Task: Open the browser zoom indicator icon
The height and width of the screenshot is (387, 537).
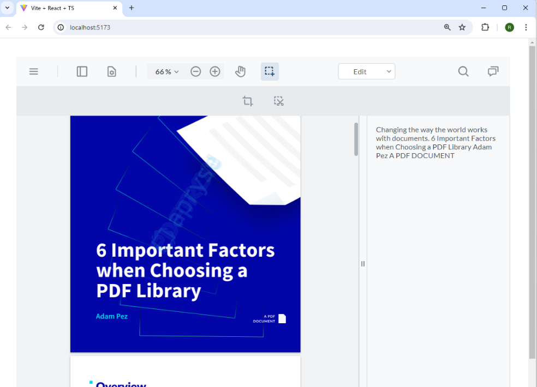Action: [448, 27]
